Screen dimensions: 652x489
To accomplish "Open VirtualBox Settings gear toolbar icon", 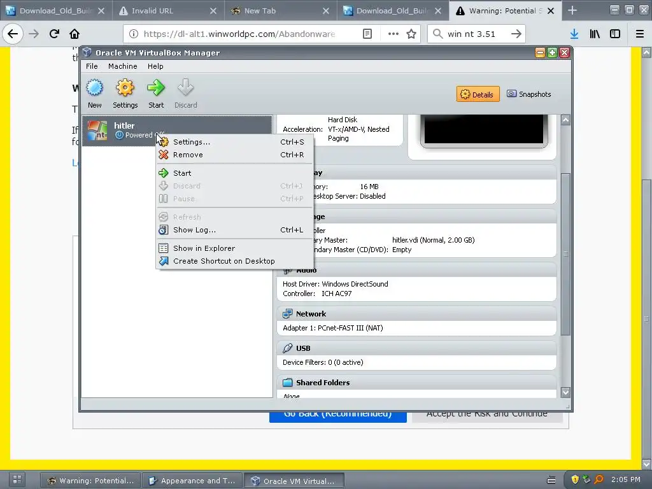I will pyautogui.click(x=125, y=88).
